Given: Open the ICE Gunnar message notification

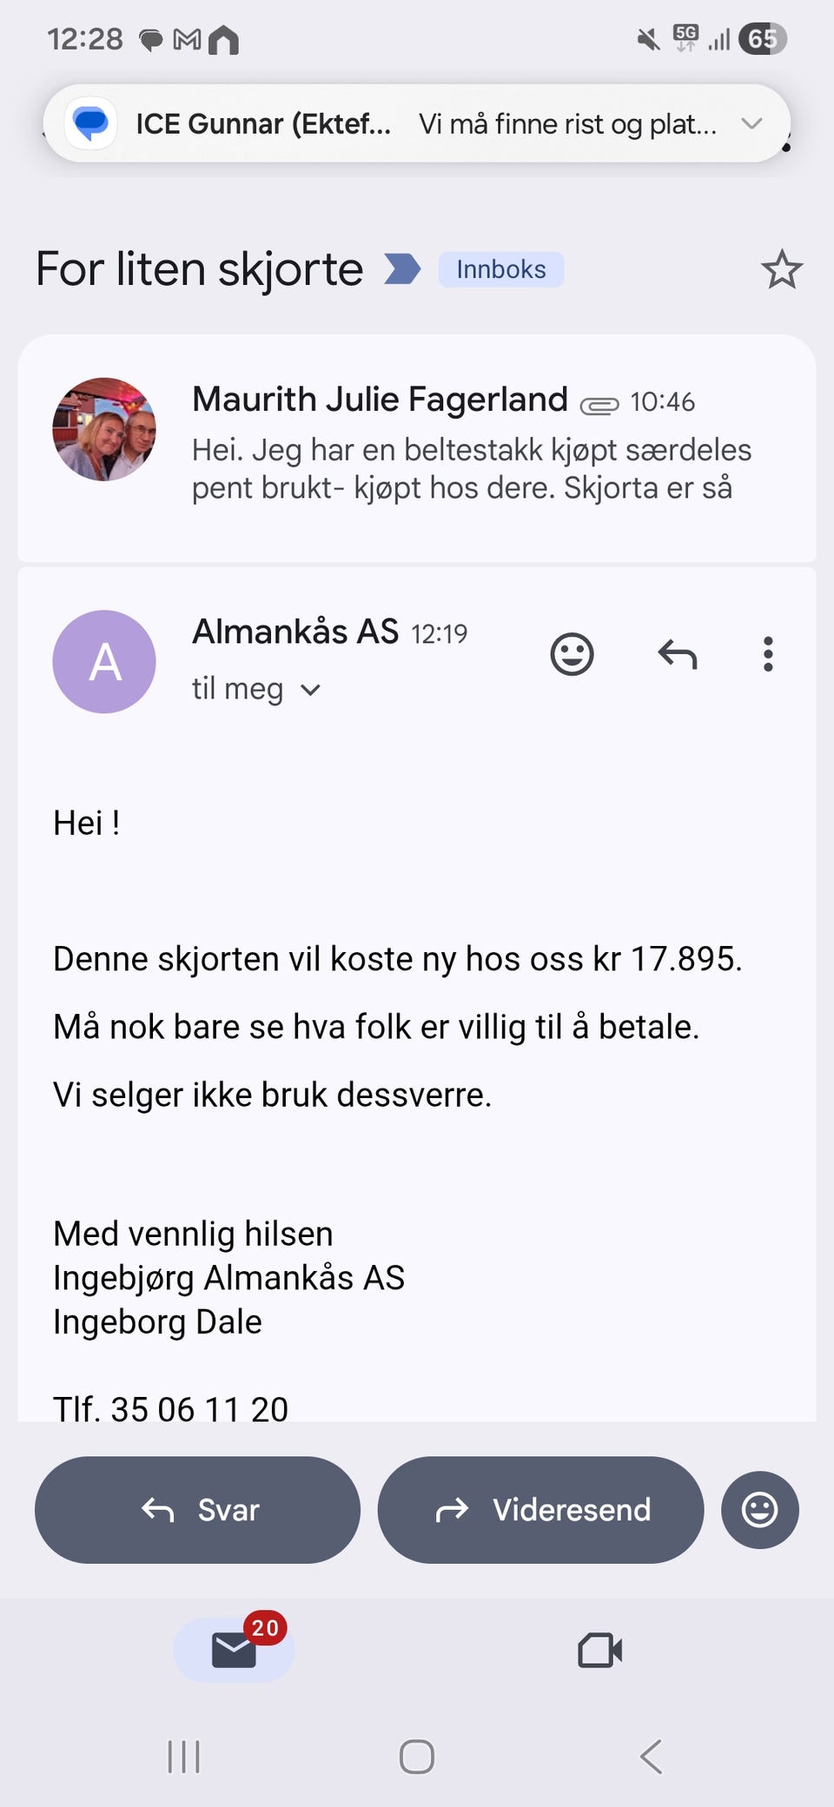Looking at the screenshot, I should tap(417, 123).
